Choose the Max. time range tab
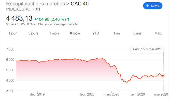Image resolution: width=171 pixels, height=100 pixels. (158, 33)
